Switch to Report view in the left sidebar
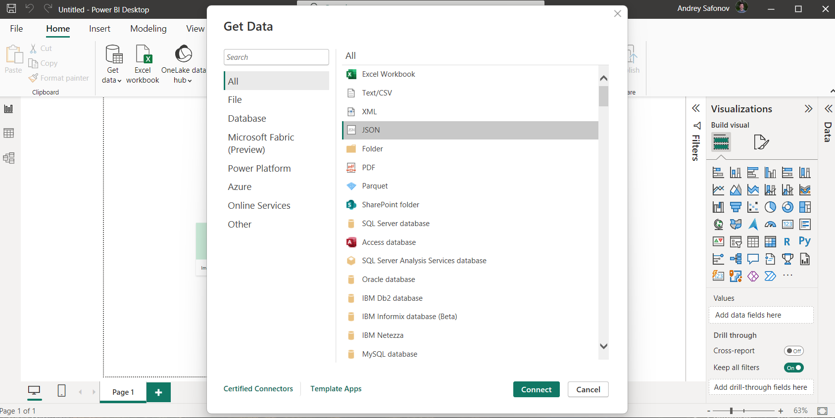This screenshot has height=418, width=835. (x=8, y=109)
